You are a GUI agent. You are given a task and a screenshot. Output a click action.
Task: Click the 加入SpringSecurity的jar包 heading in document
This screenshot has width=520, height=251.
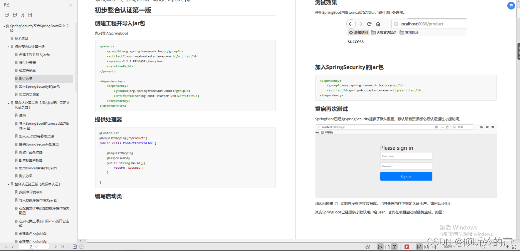click(x=349, y=67)
